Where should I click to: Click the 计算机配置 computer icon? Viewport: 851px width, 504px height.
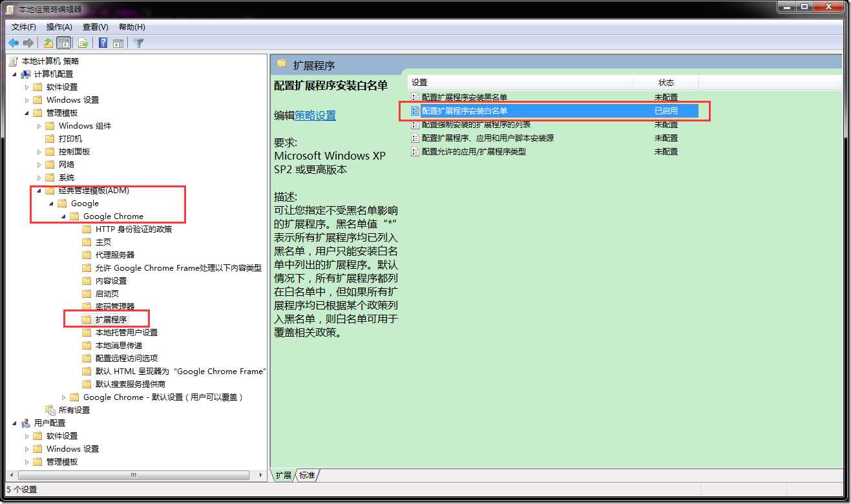pos(26,74)
